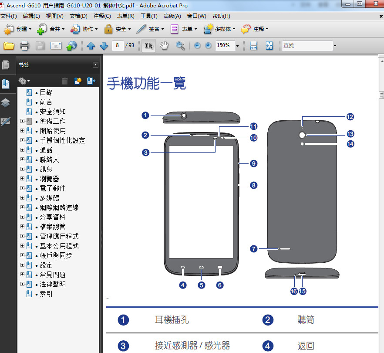Open the 合并 (Combine) toolbar menu
This screenshot has width=384, height=353.
(x=51, y=29)
